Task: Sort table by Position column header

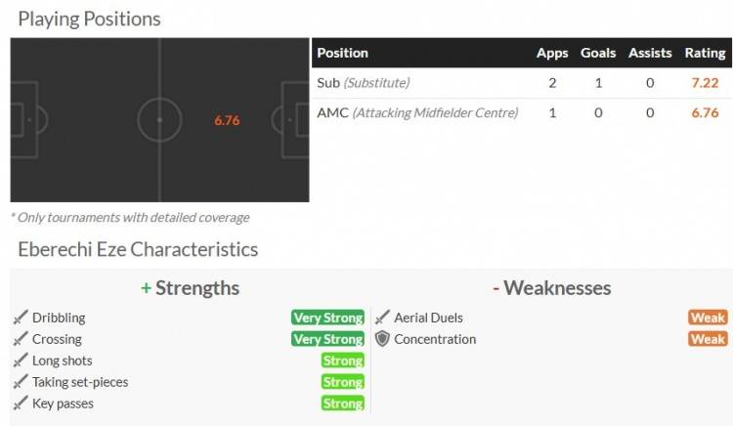Action: tap(342, 53)
